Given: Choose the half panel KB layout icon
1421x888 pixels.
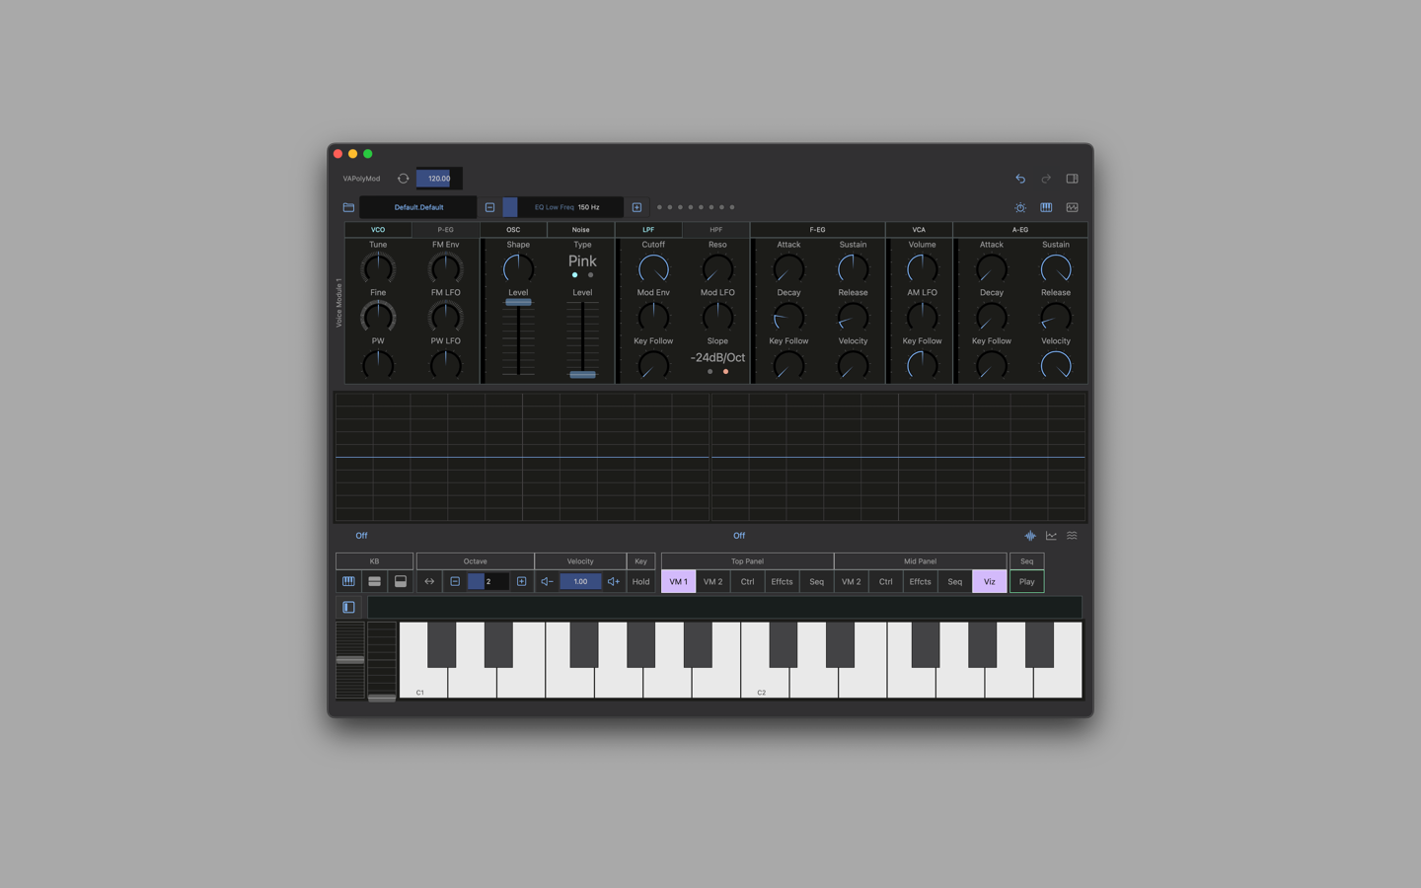Looking at the screenshot, I should [400, 581].
